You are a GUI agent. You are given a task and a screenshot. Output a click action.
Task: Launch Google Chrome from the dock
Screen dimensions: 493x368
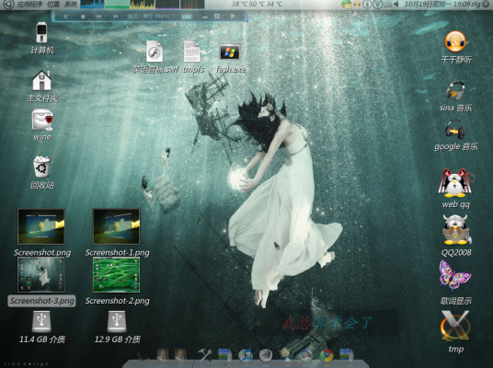pyautogui.click(x=327, y=355)
